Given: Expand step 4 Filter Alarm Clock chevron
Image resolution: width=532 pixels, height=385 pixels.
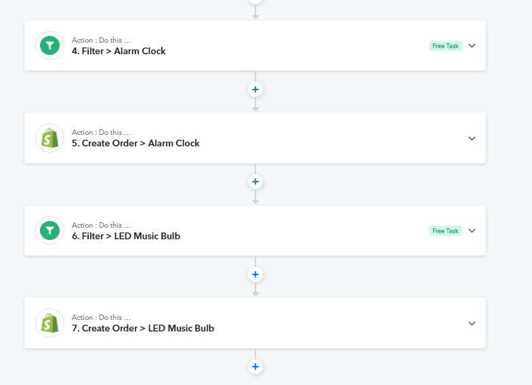Looking at the screenshot, I should (472, 45).
